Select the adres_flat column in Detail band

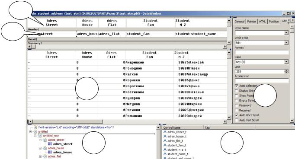[x=112, y=34]
